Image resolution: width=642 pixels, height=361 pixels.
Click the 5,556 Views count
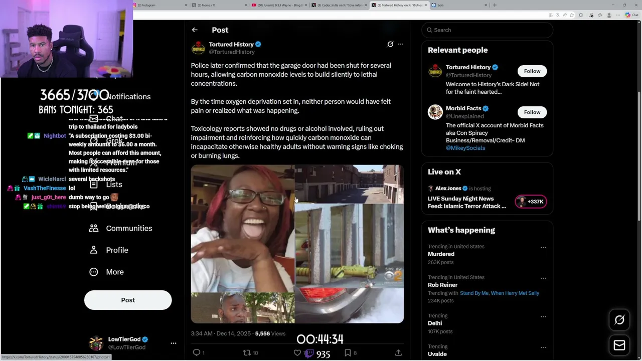point(270,333)
